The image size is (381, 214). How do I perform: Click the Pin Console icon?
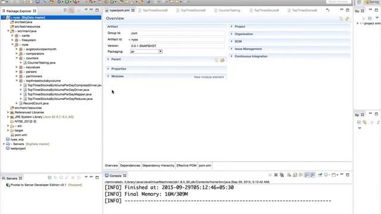(x=320, y=175)
